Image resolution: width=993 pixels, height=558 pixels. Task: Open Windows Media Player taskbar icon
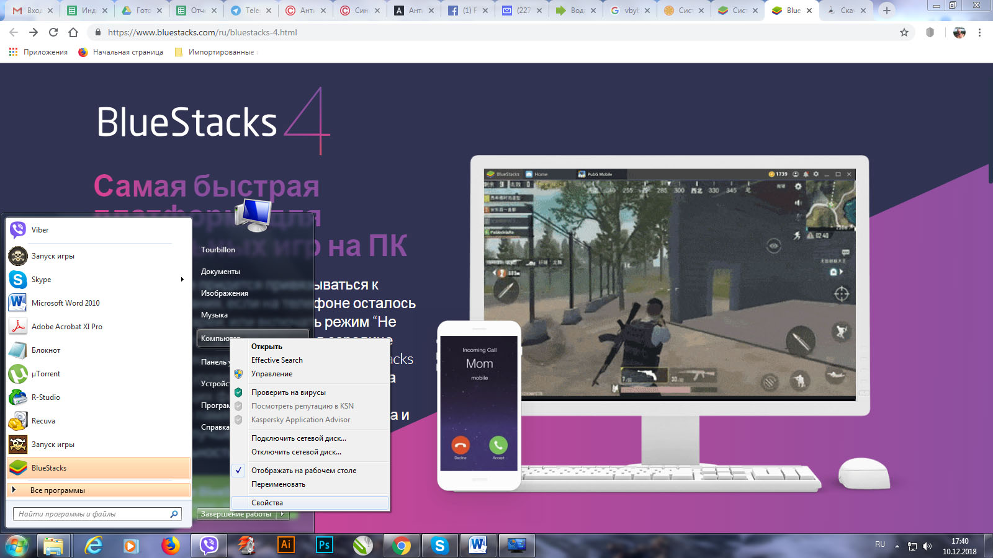(x=130, y=546)
